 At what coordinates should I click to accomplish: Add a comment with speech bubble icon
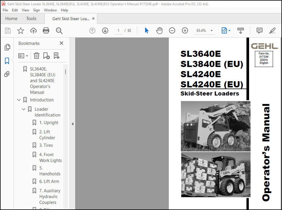(259, 31)
